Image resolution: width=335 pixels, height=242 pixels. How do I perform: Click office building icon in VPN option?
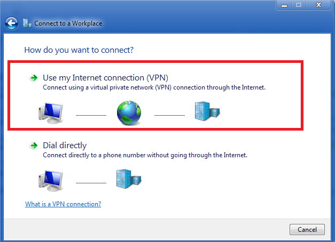(207, 111)
